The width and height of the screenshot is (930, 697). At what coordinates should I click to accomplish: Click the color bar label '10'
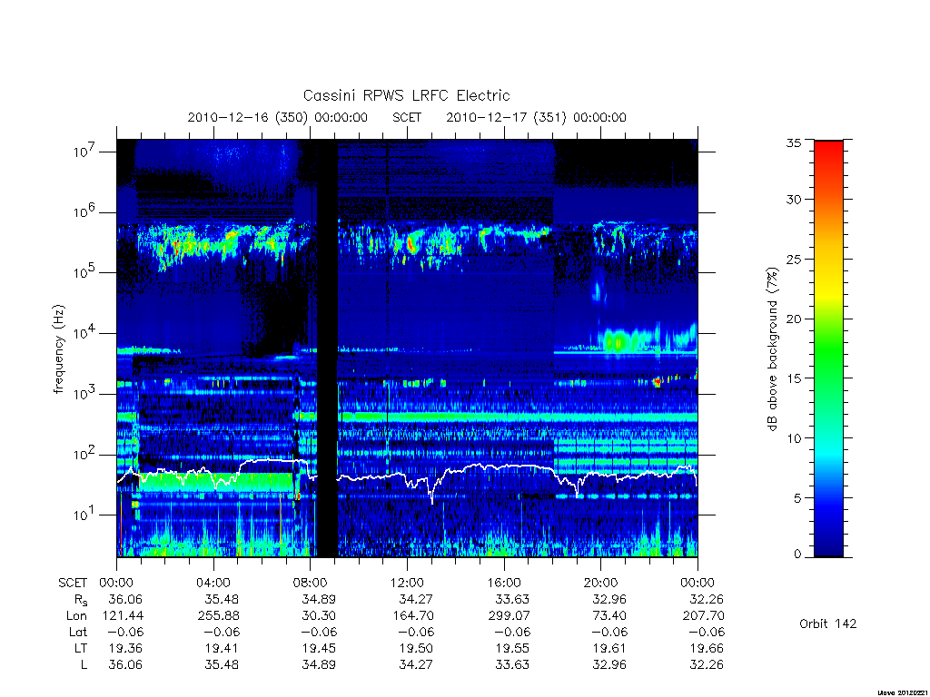coord(793,438)
